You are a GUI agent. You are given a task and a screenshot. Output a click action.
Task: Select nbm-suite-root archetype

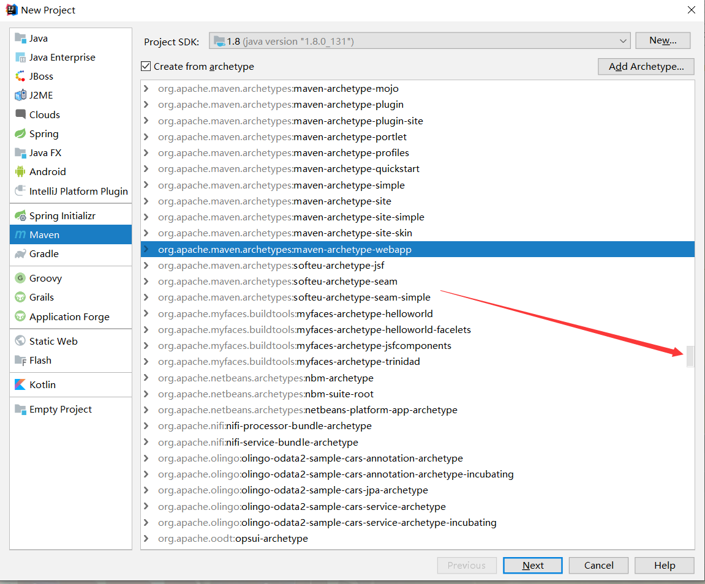click(418, 394)
